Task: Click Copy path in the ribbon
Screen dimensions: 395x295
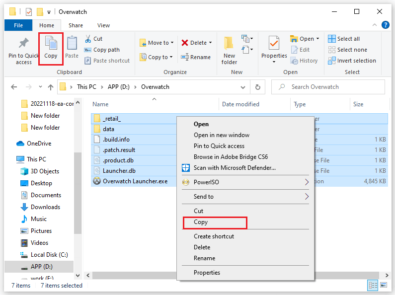Action: (102, 50)
